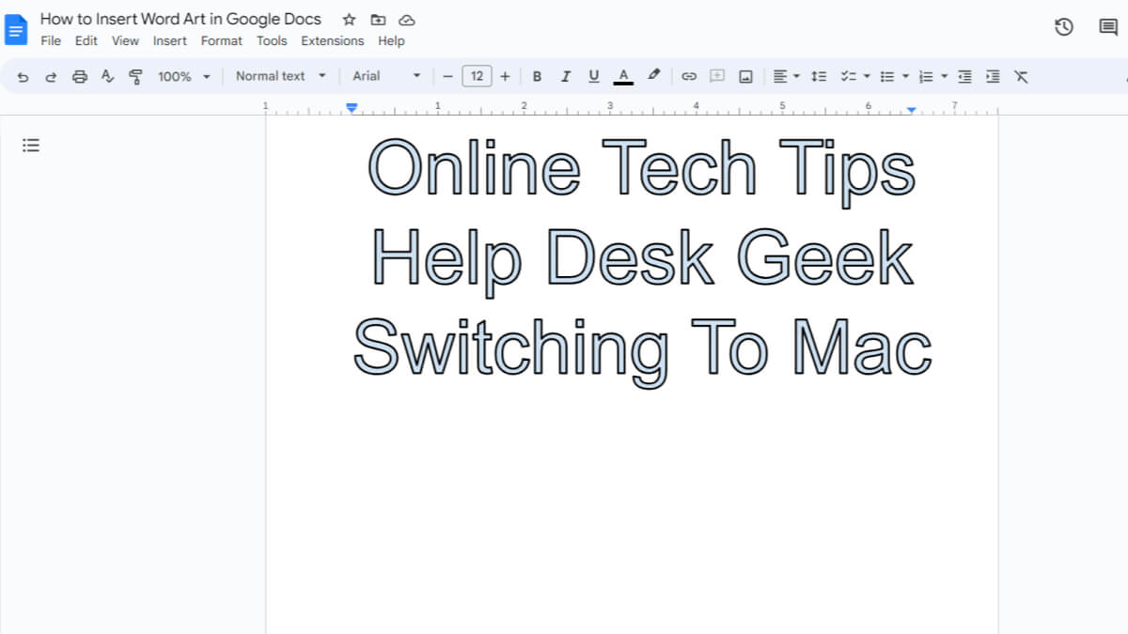Print the document using printer icon
Screen dimensions: 1128x634
coord(80,76)
